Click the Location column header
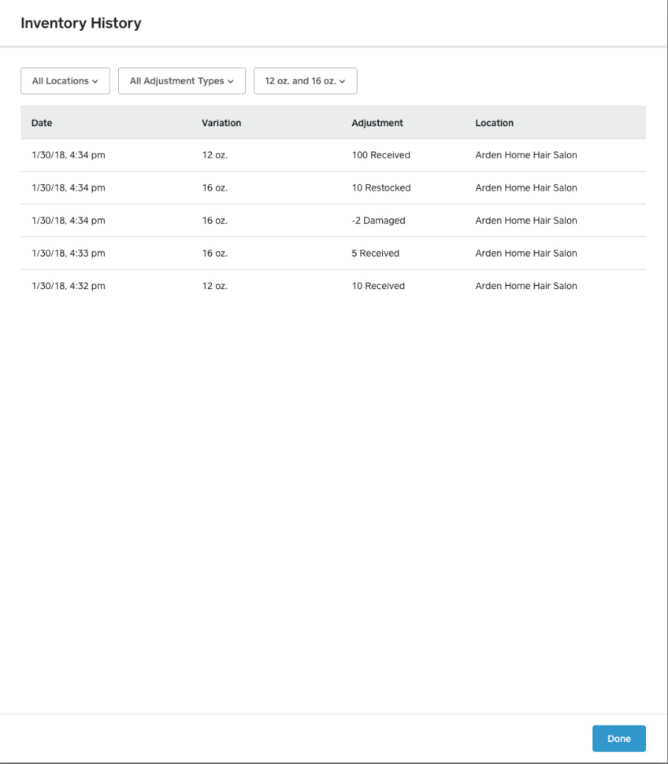The image size is (668, 764). coord(494,123)
